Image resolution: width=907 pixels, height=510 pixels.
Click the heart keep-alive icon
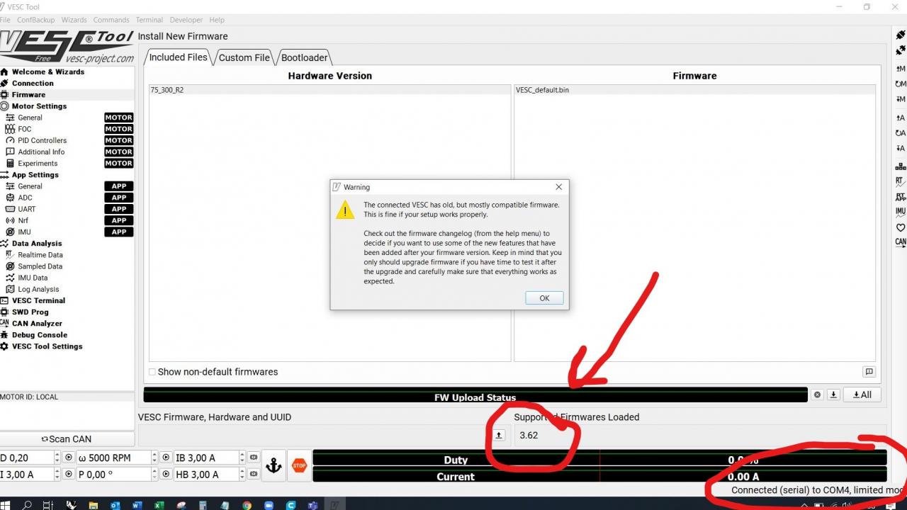(x=901, y=228)
